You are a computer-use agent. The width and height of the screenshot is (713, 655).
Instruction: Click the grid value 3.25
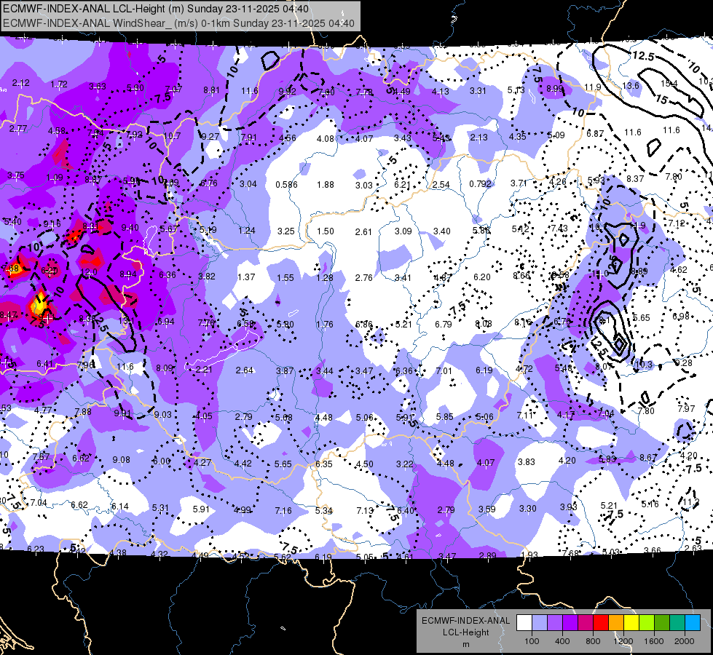pos(286,231)
